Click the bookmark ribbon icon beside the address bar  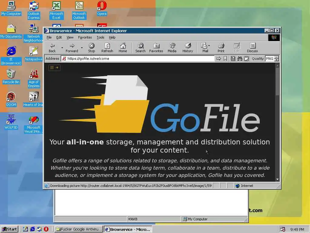(225, 59)
